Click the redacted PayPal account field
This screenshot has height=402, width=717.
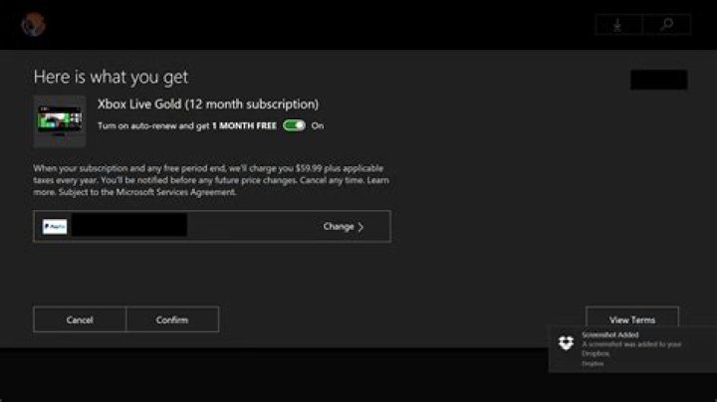pos(128,226)
